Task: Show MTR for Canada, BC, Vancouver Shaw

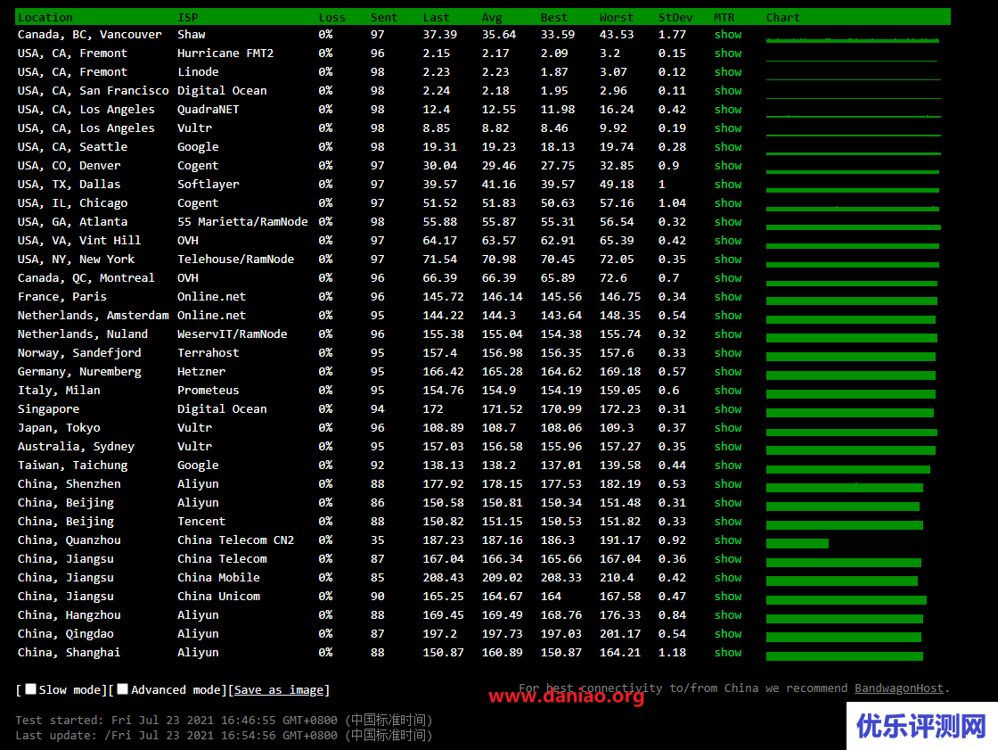Action: click(727, 35)
